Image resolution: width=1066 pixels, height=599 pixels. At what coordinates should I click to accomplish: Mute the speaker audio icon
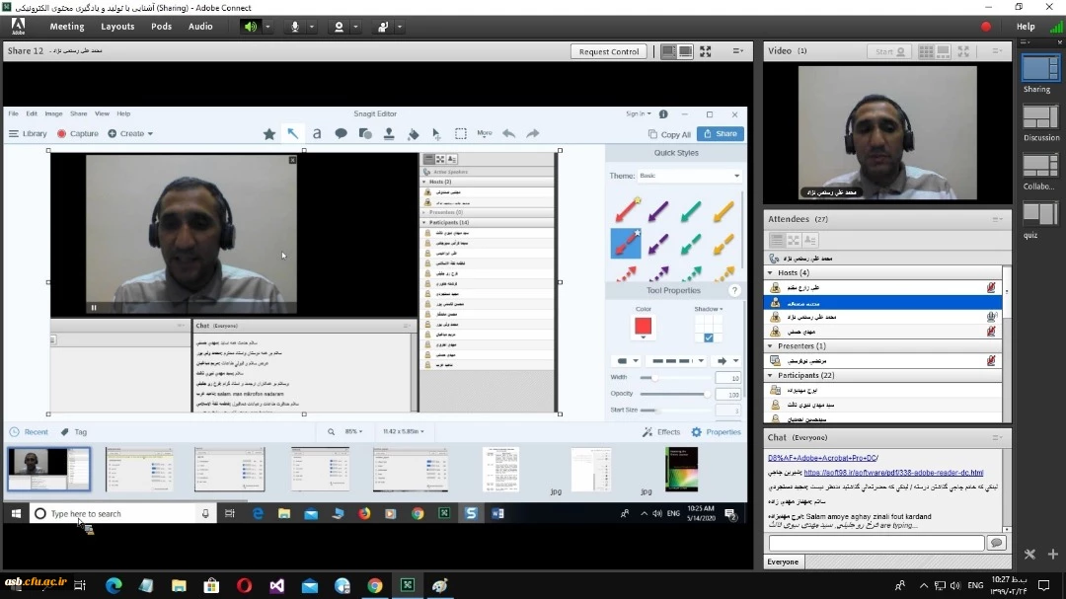(x=251, y=27)
